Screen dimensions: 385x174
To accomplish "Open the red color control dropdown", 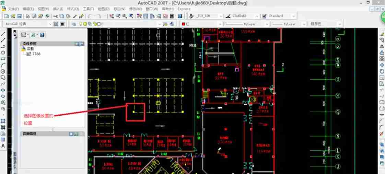I will click(220, 24).
